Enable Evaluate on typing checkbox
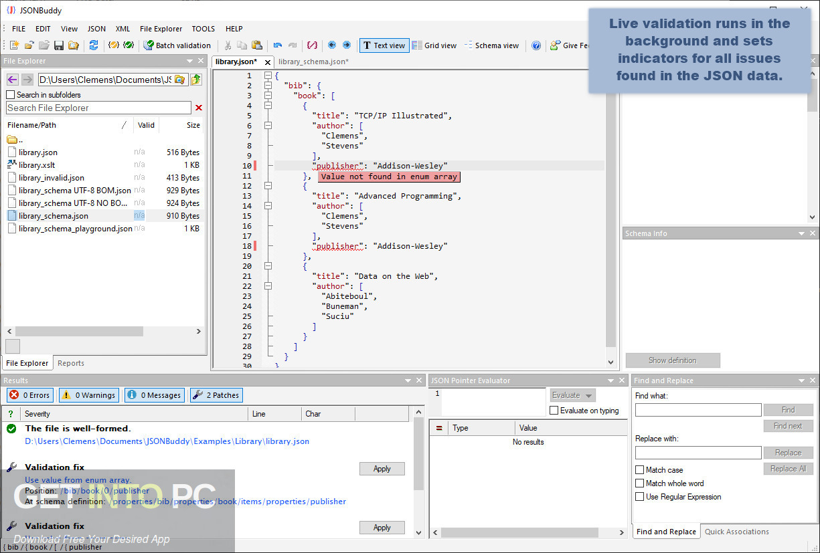Viewport: 820px width, 553px height. (x=554, y=411)
